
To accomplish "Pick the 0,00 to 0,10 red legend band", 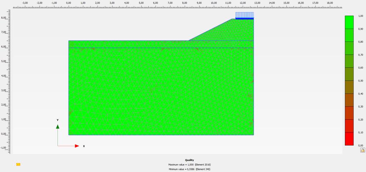I will pyautogui.click(x=349, y=139).
